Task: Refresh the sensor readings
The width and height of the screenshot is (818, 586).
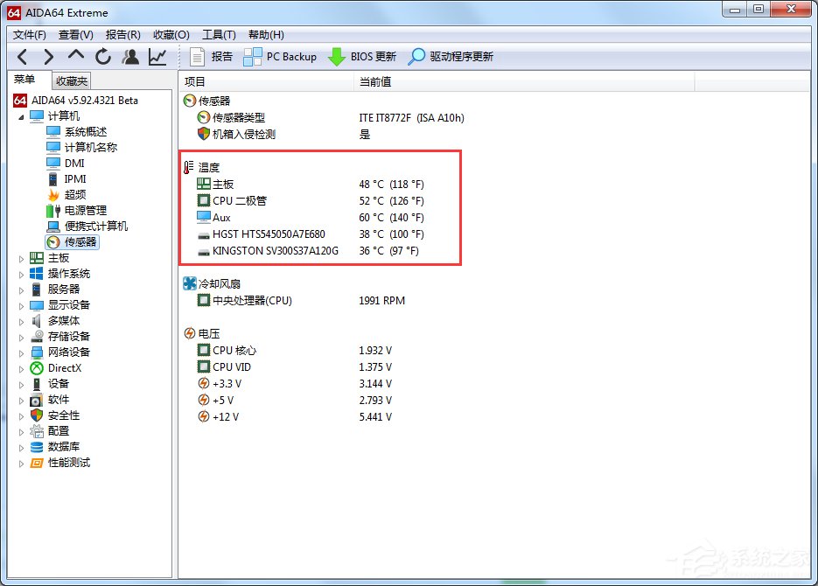Action: point(102,56)
